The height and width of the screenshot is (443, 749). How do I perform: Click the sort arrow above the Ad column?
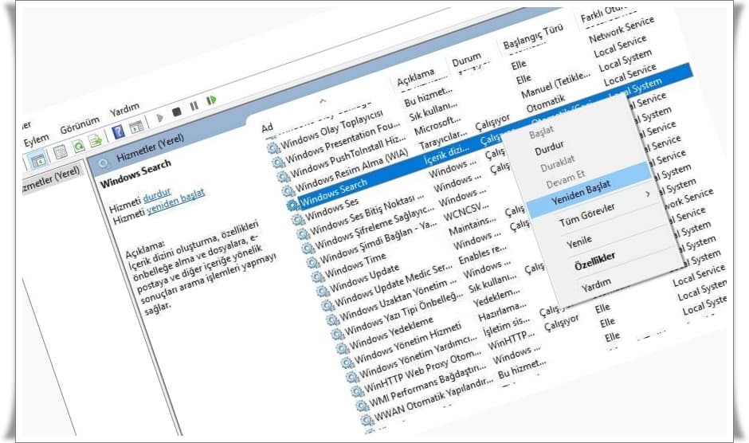pyautogui.click(x=323, y=101)
